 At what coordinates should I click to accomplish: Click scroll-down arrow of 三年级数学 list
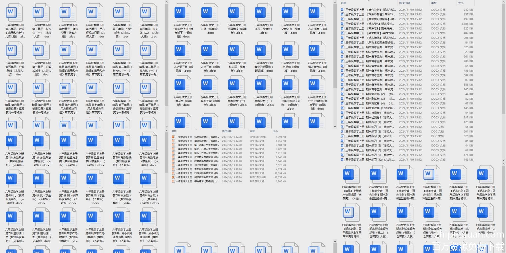coord(503,160)
